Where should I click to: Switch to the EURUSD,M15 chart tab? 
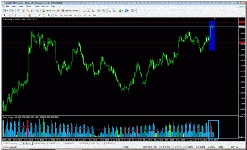[x=97, y=143]
